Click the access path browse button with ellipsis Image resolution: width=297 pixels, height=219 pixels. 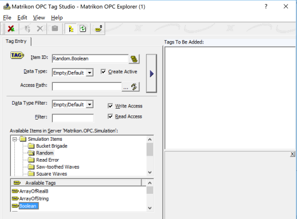(126, 87)
